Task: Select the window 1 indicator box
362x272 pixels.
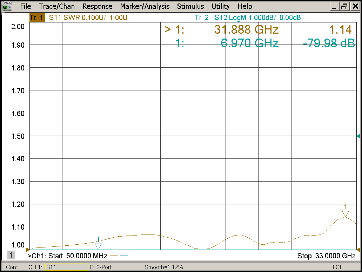Action: [12, 255]
